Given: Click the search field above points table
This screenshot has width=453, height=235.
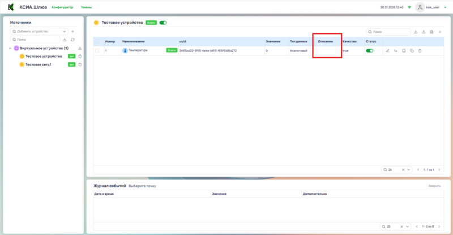Looking at the screenshot, I should coord(391,32).
